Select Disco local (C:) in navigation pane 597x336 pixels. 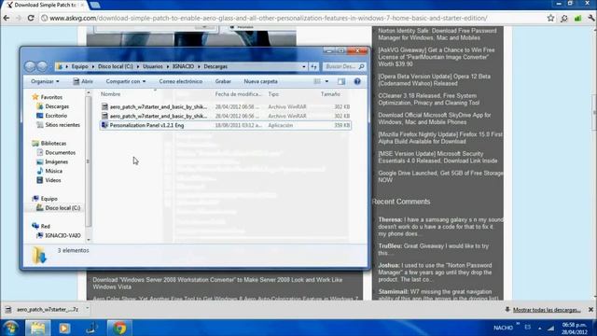58,208
